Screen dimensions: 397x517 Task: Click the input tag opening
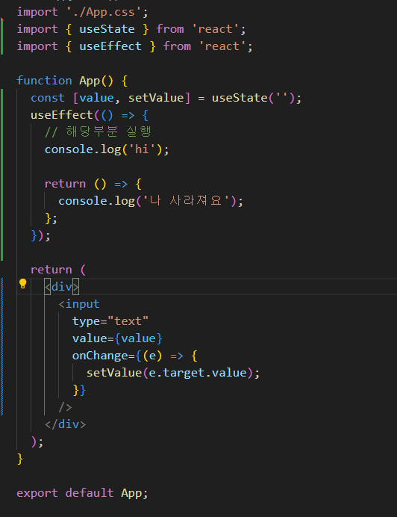point(79,304)
